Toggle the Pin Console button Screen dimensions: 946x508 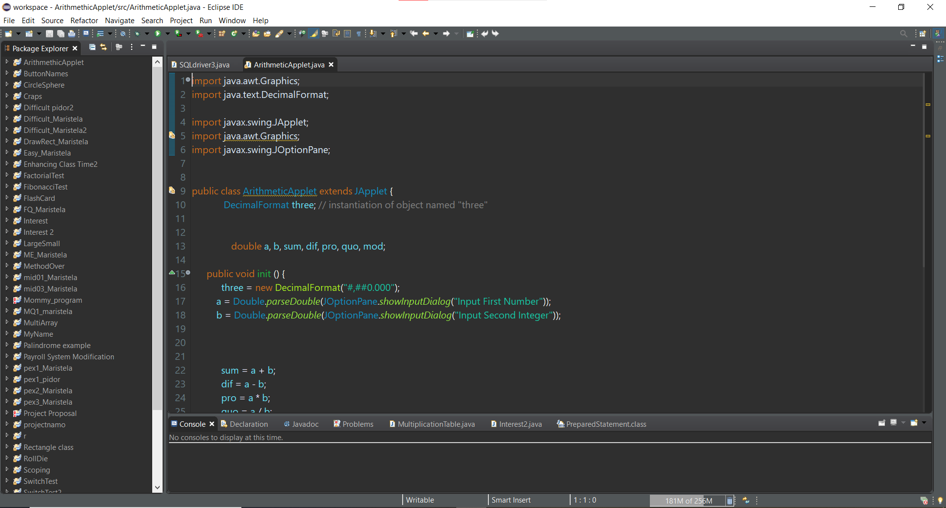882,423
